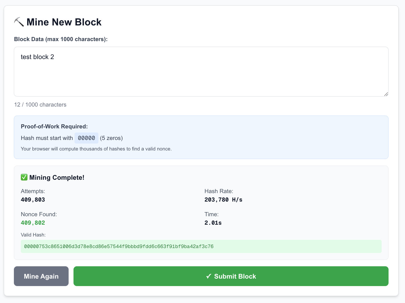Click the hash rate 203,780 H/s
The height and width of the screenshot is (303, 405).
click(223, 200)
